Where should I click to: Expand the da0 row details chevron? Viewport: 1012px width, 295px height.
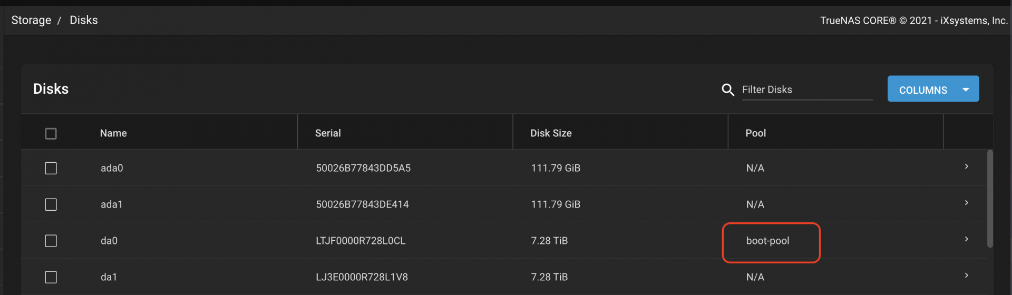(966, 239)
